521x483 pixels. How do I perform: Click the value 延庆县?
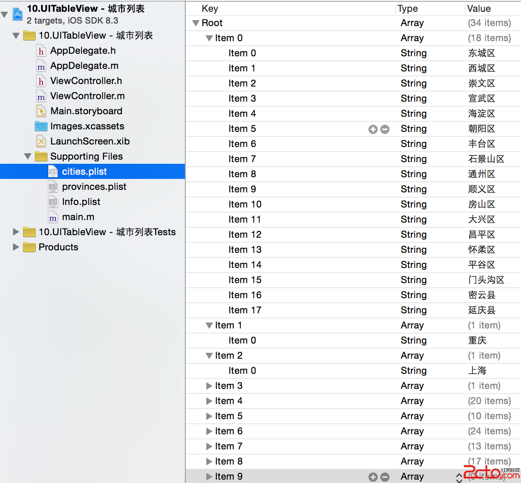point(482,310)
